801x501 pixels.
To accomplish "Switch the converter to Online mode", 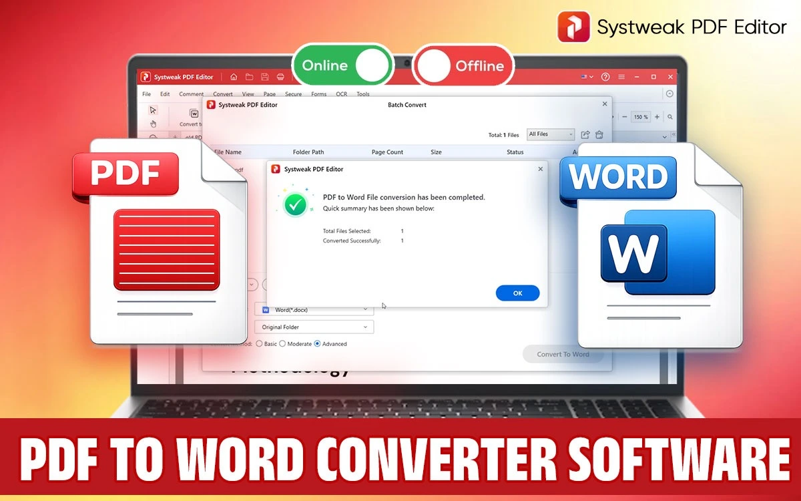I will tap(342, 65).
